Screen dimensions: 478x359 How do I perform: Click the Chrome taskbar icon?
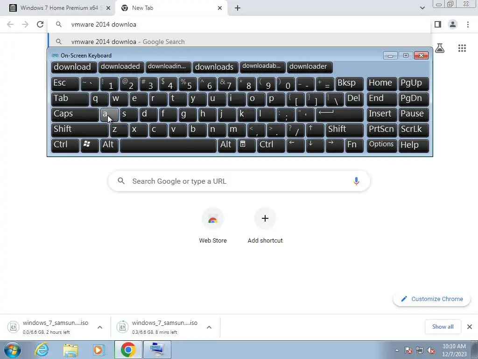click(x=128, y=350)
